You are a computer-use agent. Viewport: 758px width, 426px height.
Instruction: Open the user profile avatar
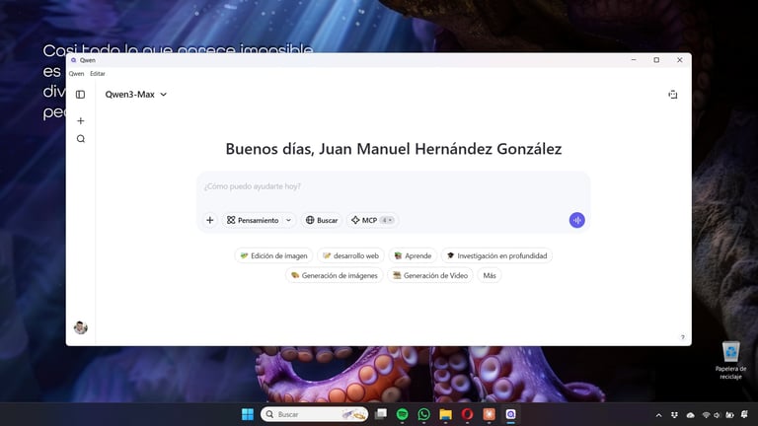(x=81, y=327)
